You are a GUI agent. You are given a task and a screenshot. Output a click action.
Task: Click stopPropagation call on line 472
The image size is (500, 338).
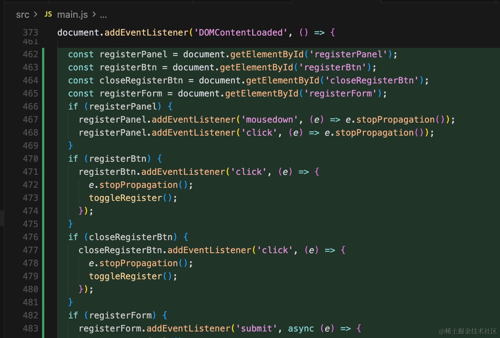(139, 185)
